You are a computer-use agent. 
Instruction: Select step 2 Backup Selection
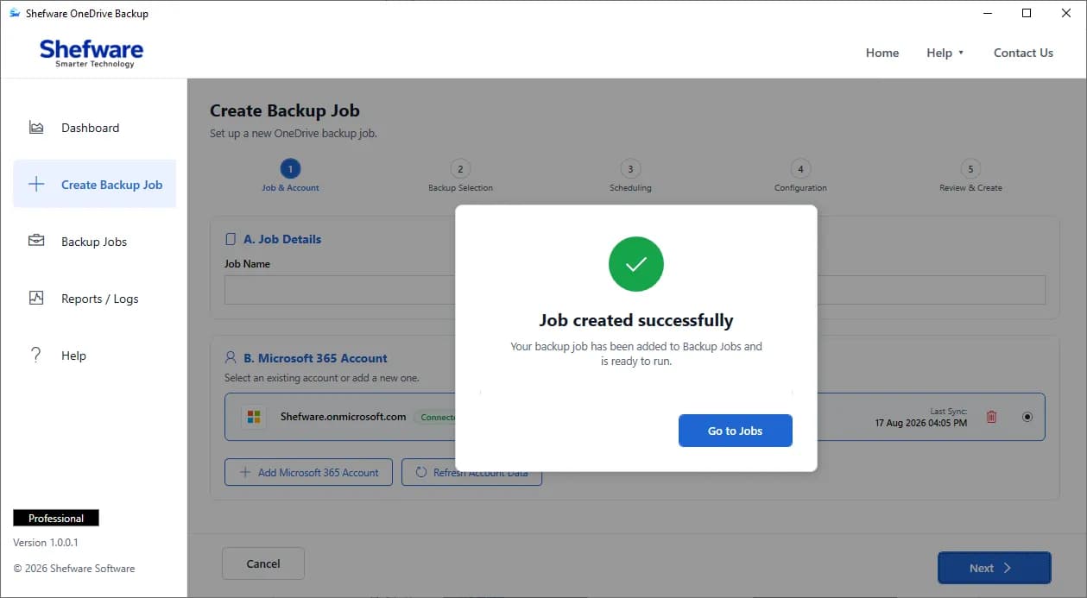pyautogui.click(x=460, y=175)
